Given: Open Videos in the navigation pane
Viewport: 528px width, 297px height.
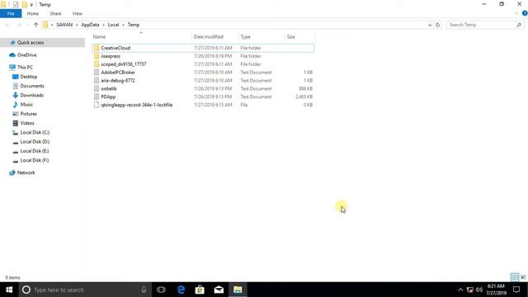Looking at the screenshot, I should [x=27, y=123].
